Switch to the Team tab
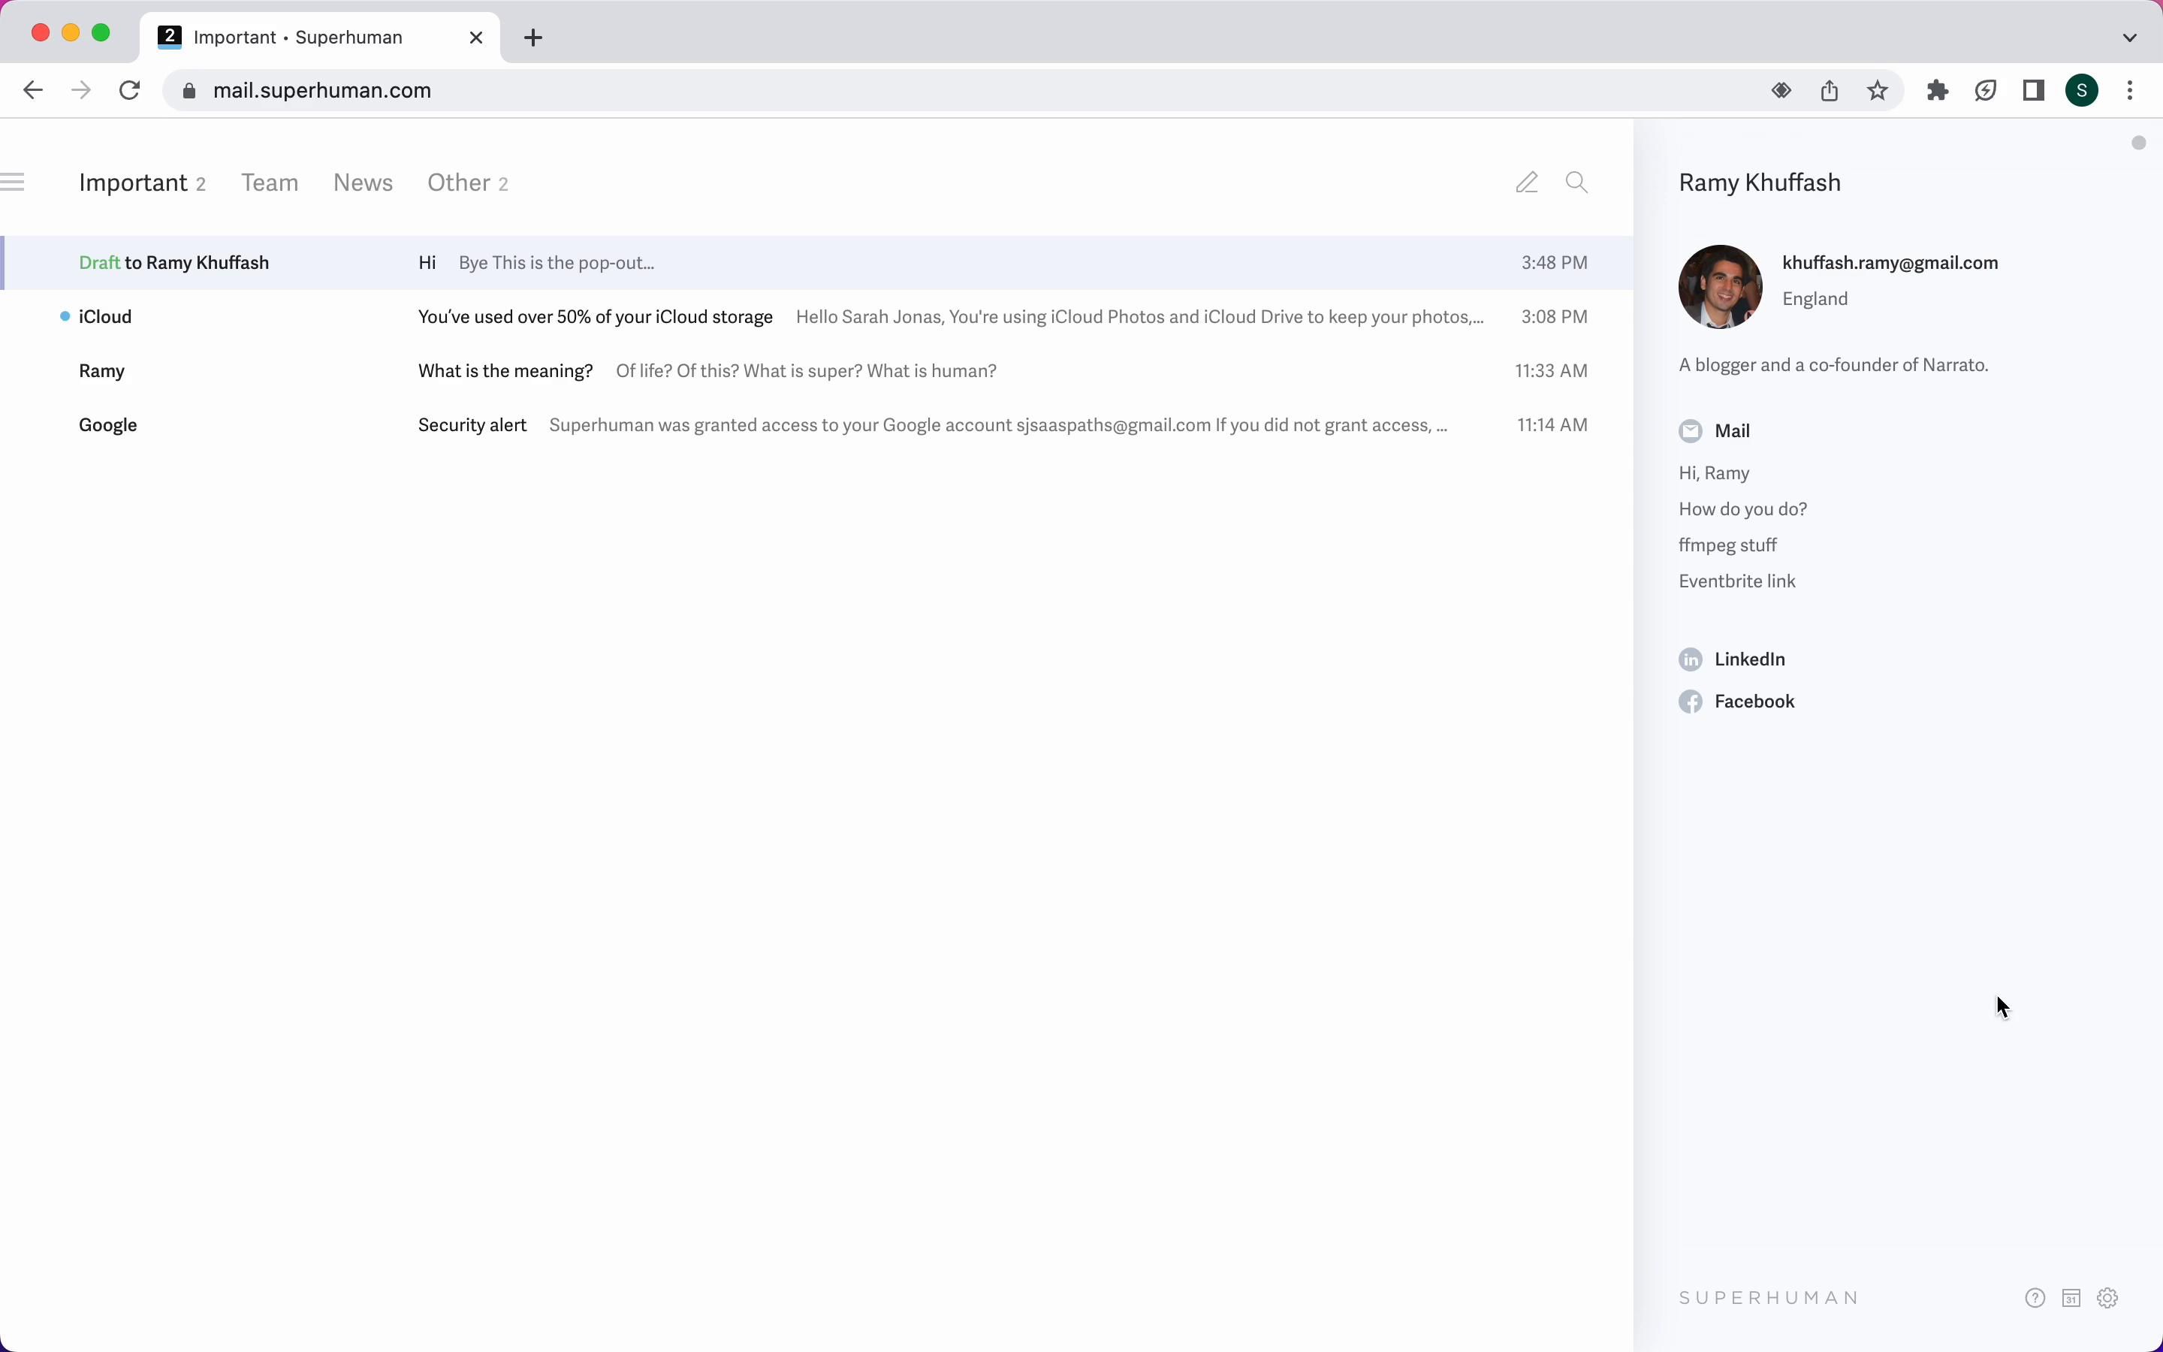 point(269,183)
